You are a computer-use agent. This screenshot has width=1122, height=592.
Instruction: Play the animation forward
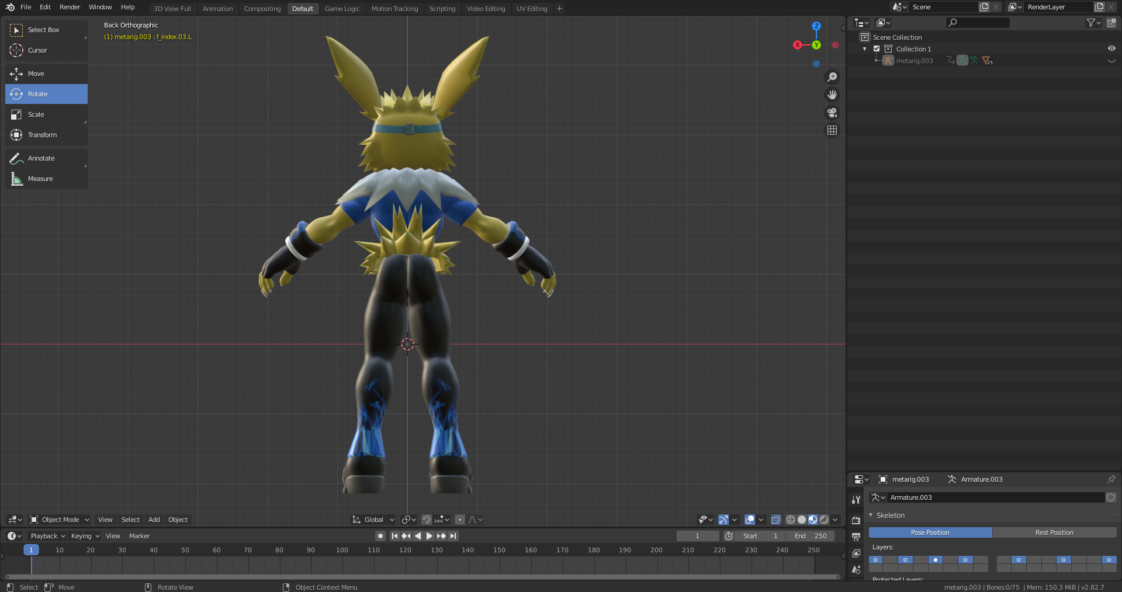click(430, 536)
